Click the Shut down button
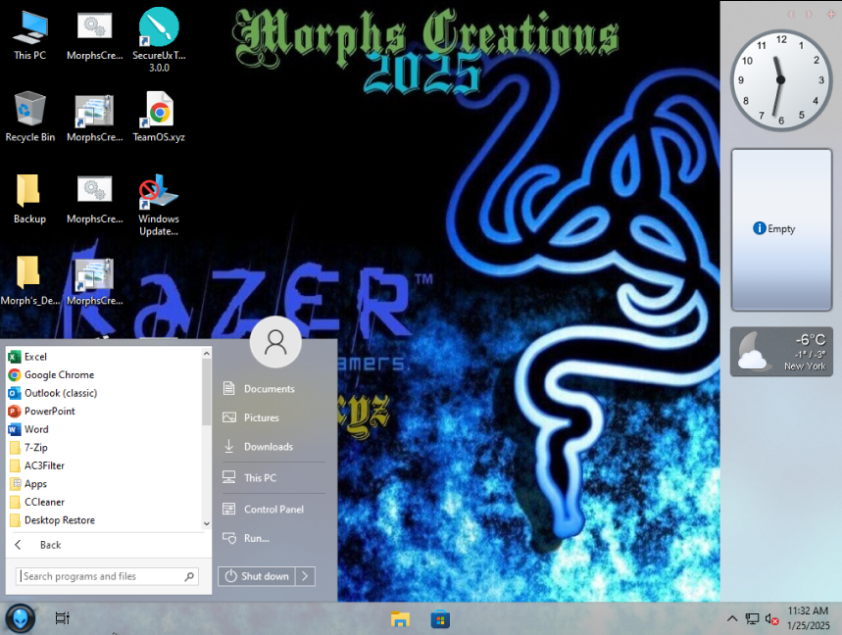Screen dimensions: 842x635 [x=257, y=576]
